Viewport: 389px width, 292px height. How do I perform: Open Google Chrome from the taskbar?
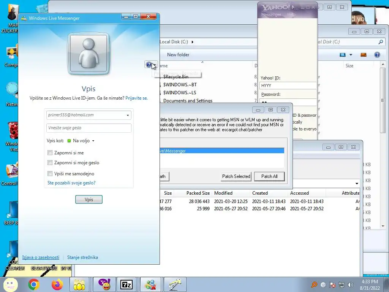point(34,284)
